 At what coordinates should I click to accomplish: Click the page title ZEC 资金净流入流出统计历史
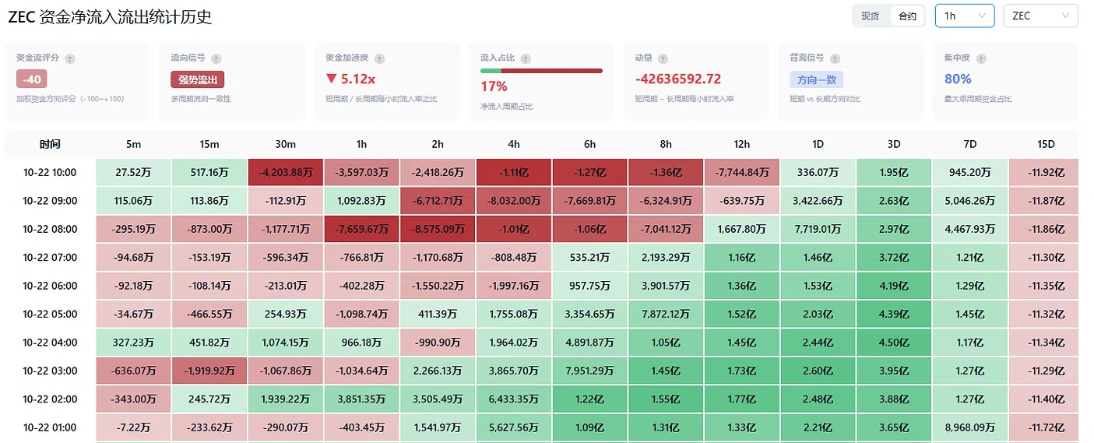pos(110,16)
